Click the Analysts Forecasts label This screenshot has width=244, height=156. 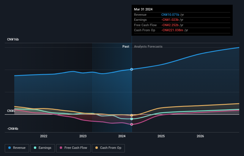148,46
